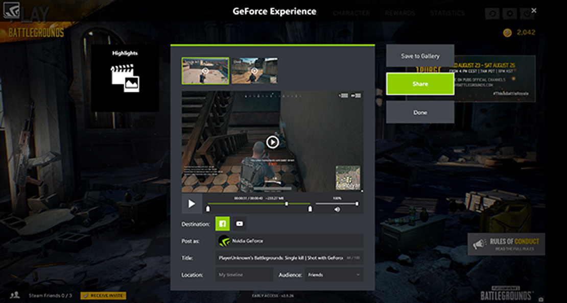Click the PUBG settings gear icon
The width and height of the screenshot is (567, 303).
click(x=510, y=14)
